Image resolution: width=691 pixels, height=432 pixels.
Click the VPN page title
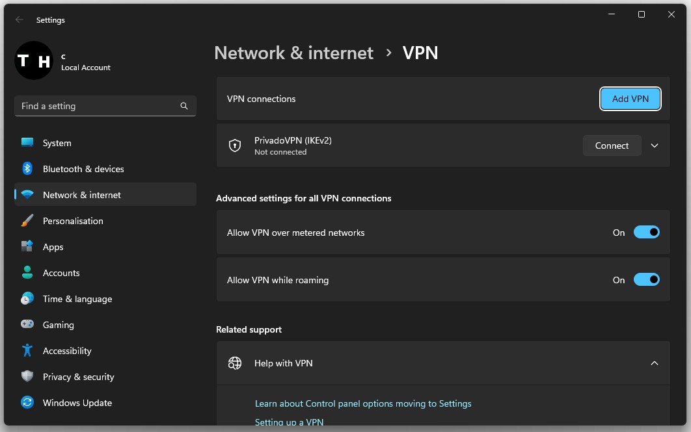(x=420, y=53)
